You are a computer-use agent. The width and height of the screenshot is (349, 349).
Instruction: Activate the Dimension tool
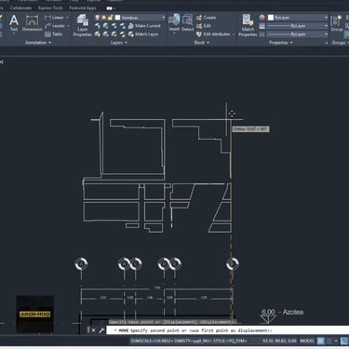32,23
